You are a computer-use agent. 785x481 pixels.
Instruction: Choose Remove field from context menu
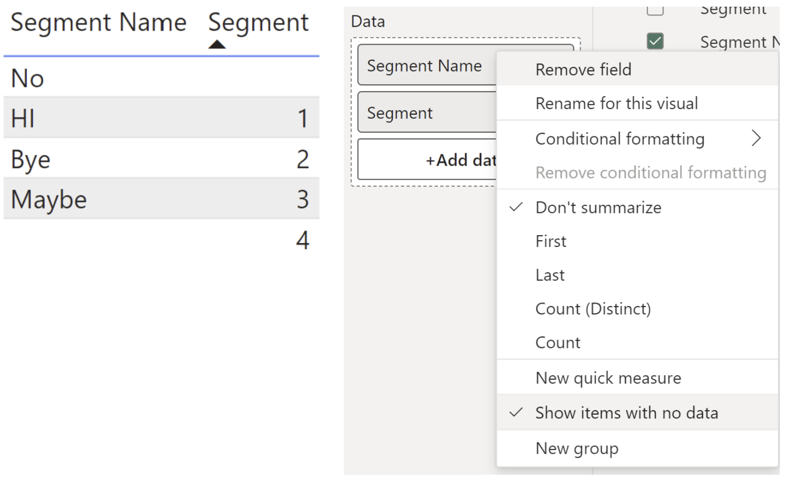click(x=583, y=69)
